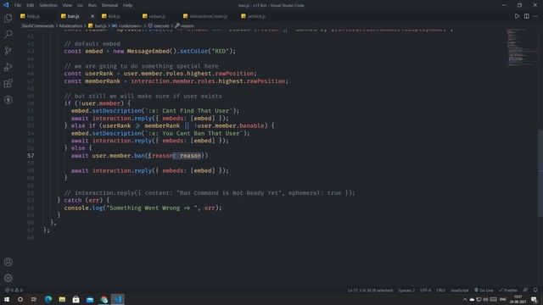Expand the execute breadcrumb
Screen dimensions: 543x305
coord(159,26)
